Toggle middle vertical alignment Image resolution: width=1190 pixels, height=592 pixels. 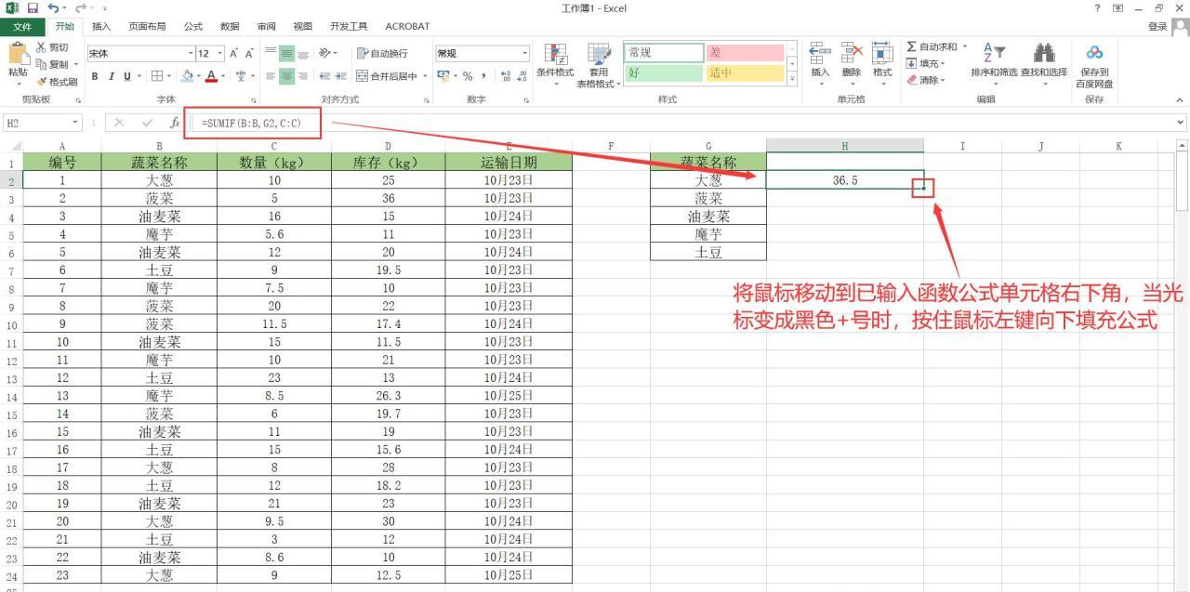pyautogui.click(x=287, y=54)
